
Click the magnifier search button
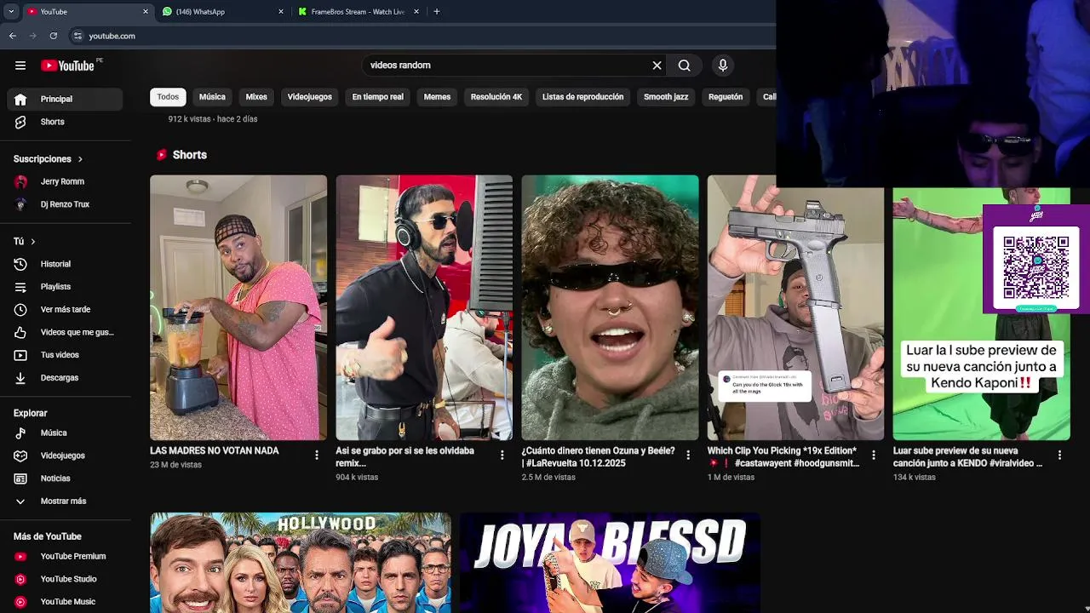(x=684, y=66)
